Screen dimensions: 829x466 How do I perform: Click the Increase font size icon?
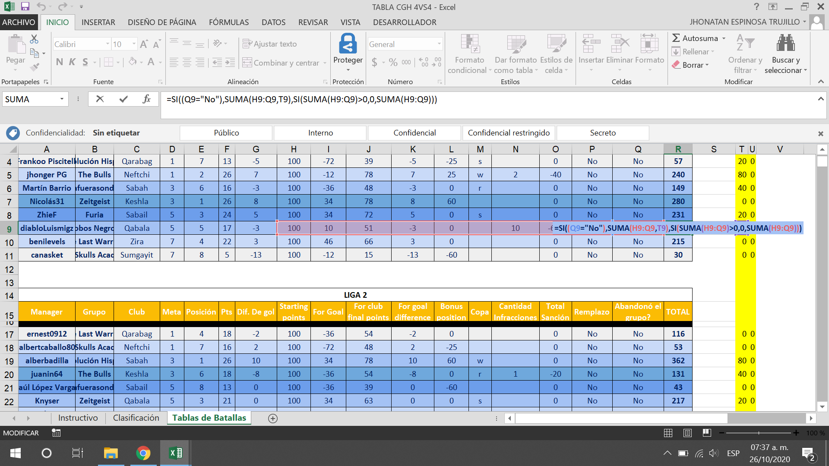point(144,44)
